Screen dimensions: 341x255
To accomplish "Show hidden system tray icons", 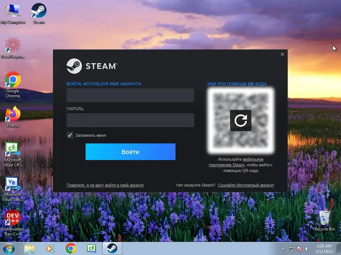I will click(283, 249).
